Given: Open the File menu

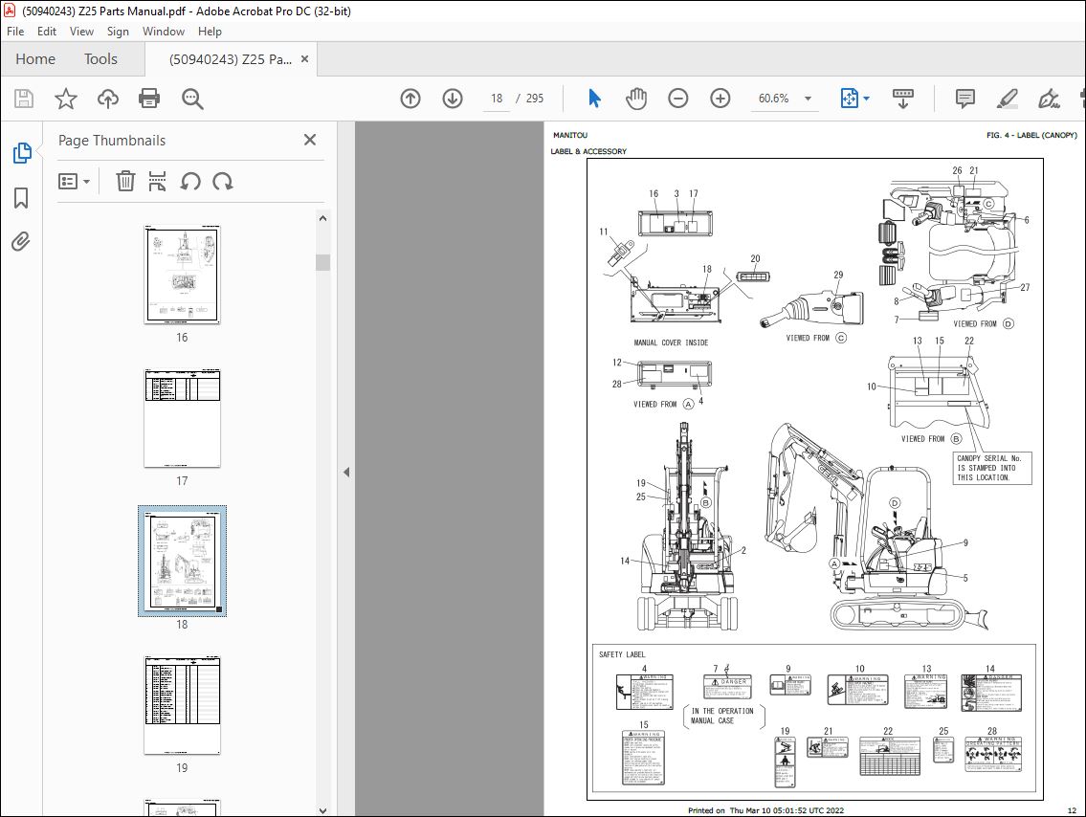Looking at the screenshot, I should coord(15,32).
